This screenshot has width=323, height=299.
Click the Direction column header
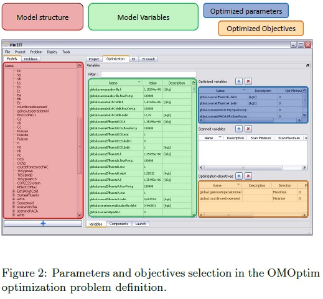coord(284,185)
